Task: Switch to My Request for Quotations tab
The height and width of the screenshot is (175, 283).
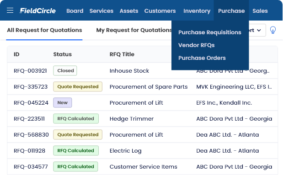Action: coord(134,30)
